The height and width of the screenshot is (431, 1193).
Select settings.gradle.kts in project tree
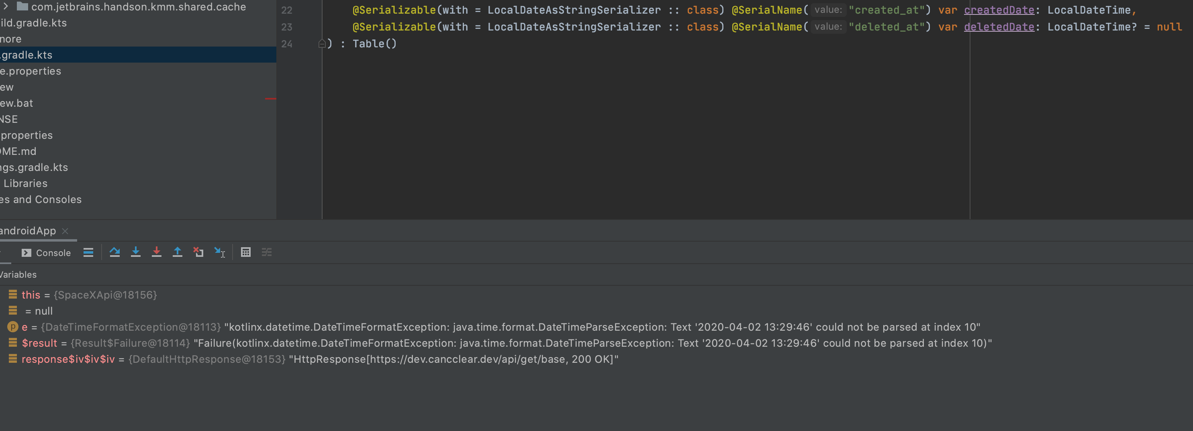click(x=33, y=167)
